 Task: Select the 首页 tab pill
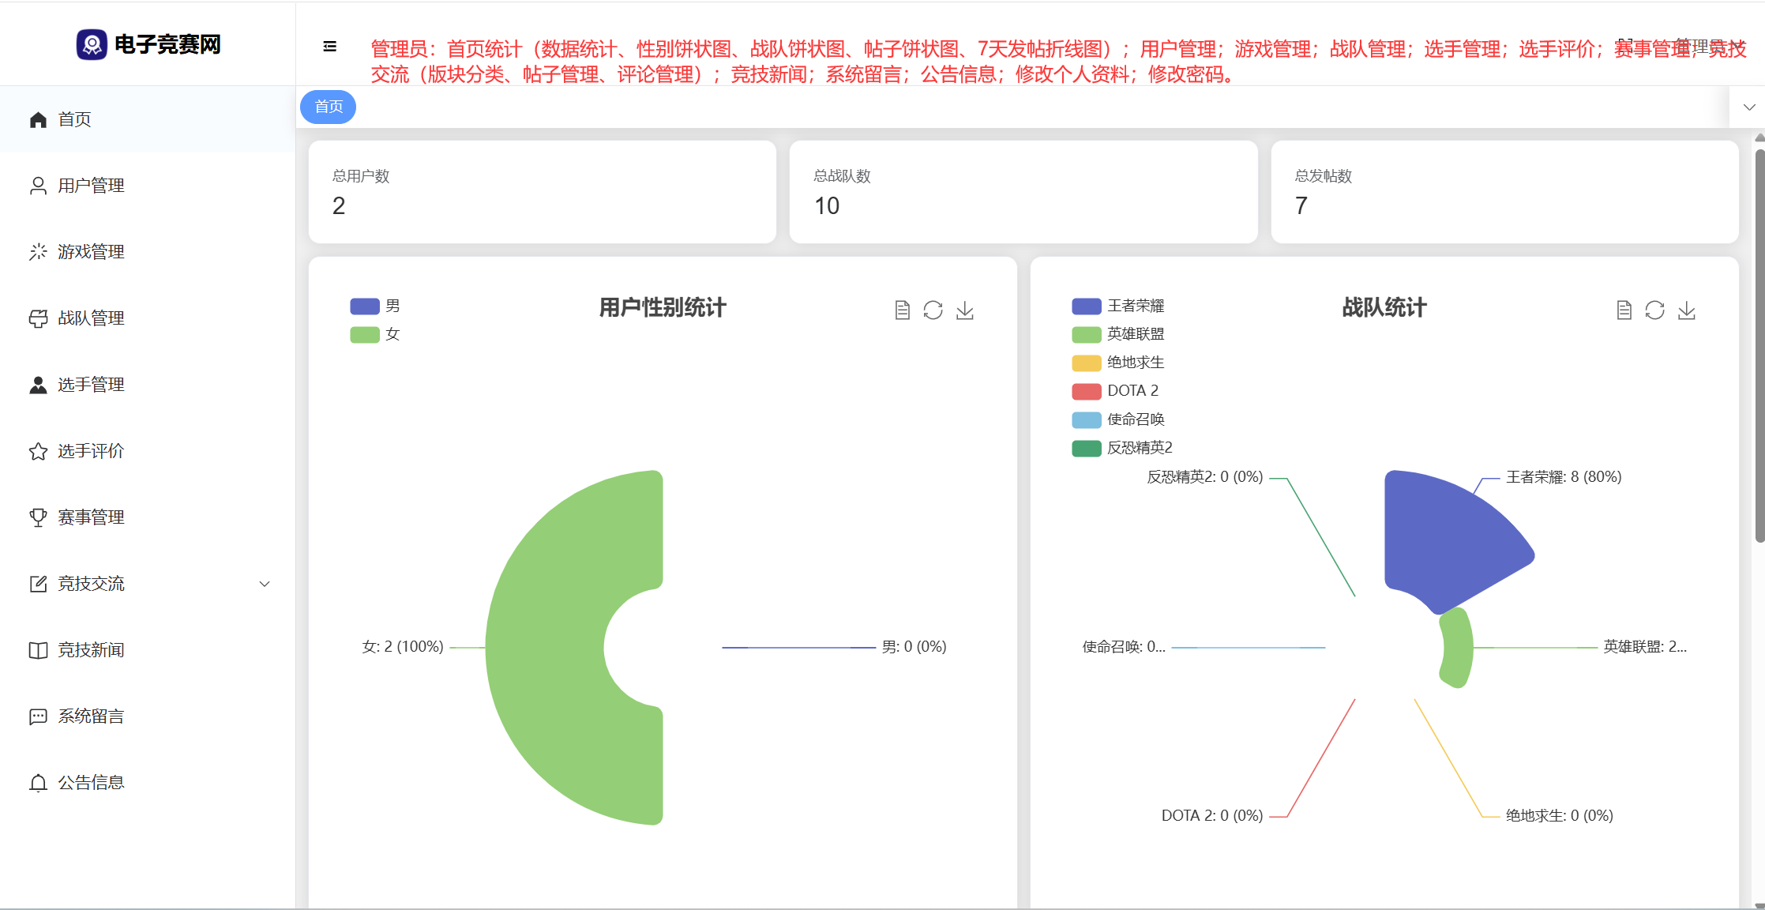329,107
